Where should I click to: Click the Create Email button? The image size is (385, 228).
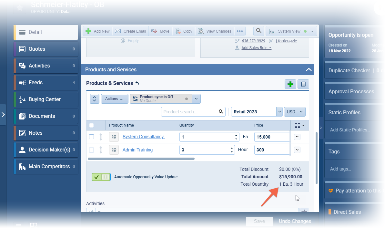coord(131,31)
